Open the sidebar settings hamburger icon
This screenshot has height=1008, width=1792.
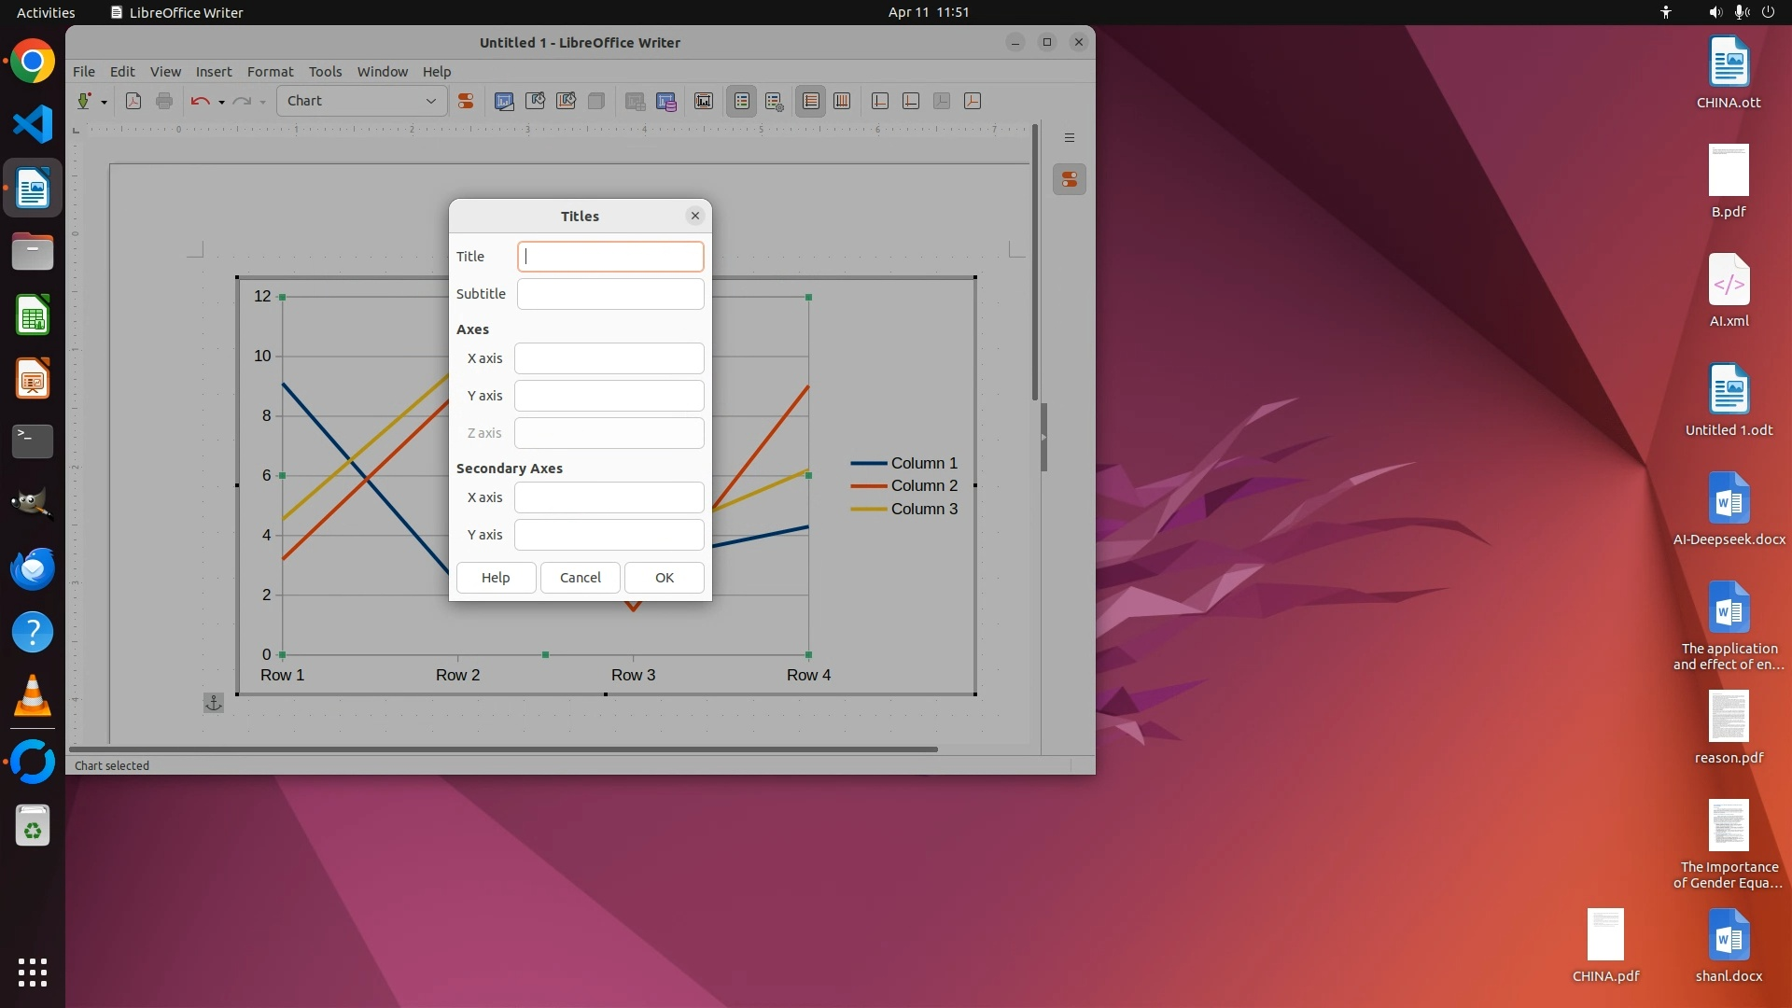click(1070, 138)
